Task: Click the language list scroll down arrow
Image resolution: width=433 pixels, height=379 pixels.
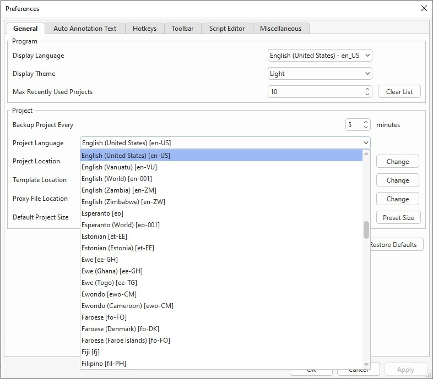Action: (x=366, y=365)
